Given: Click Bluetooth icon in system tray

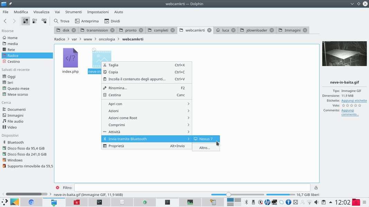Looking at the screenshot, I should tap(246, 202).
